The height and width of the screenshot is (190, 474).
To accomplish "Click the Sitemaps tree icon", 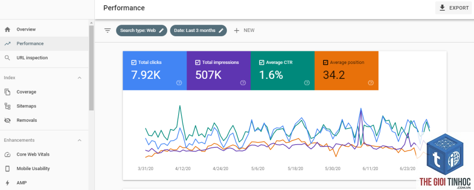I will click(7, 106).
